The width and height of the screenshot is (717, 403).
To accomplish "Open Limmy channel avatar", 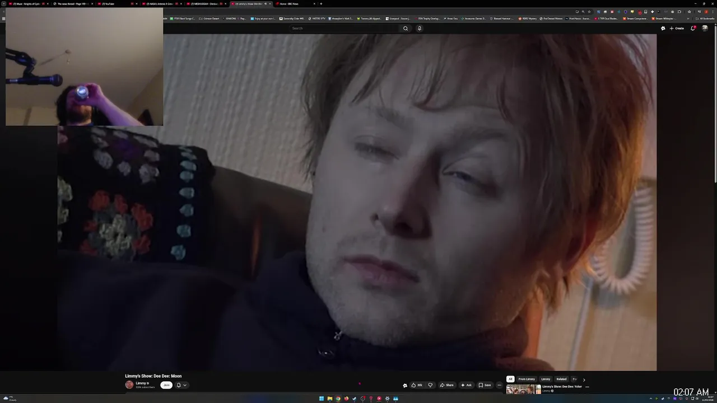I will [x=129, y=385].
